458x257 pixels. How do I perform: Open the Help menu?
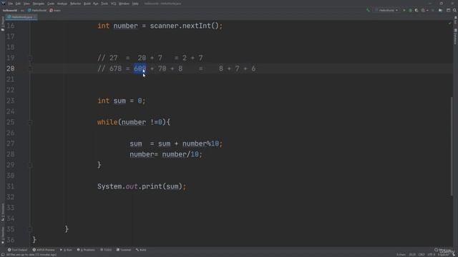[x=135, y=4]
